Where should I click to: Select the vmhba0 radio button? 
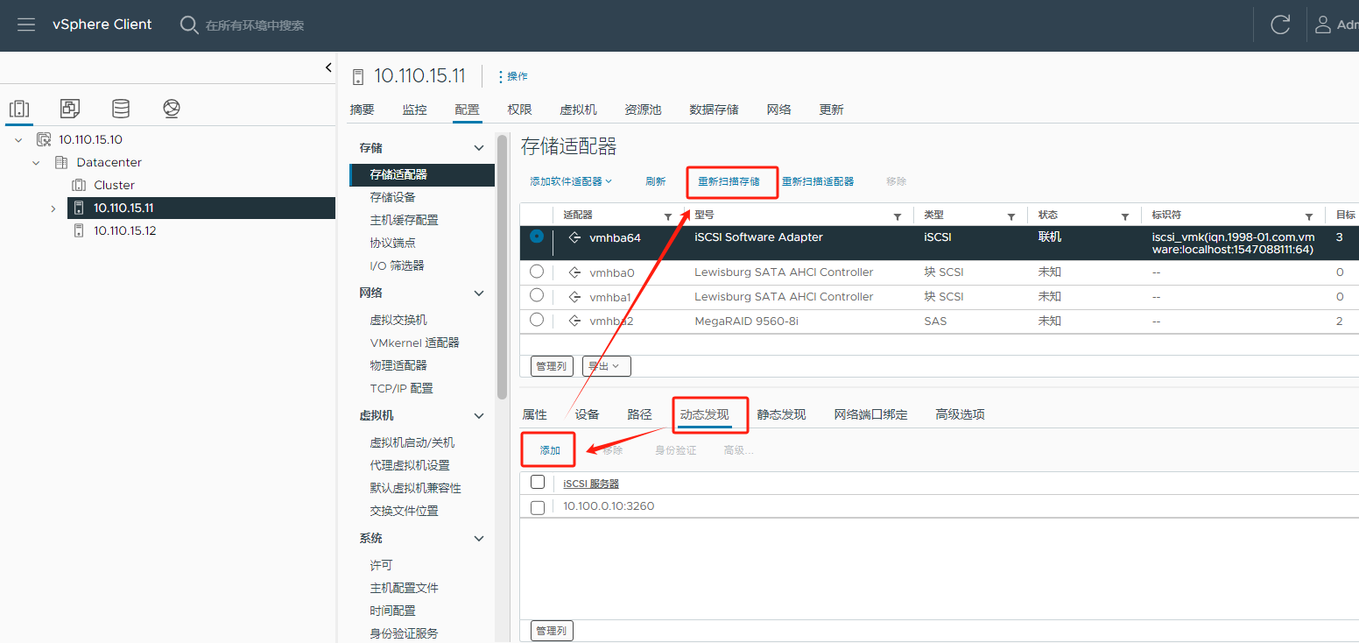point(537,272)
